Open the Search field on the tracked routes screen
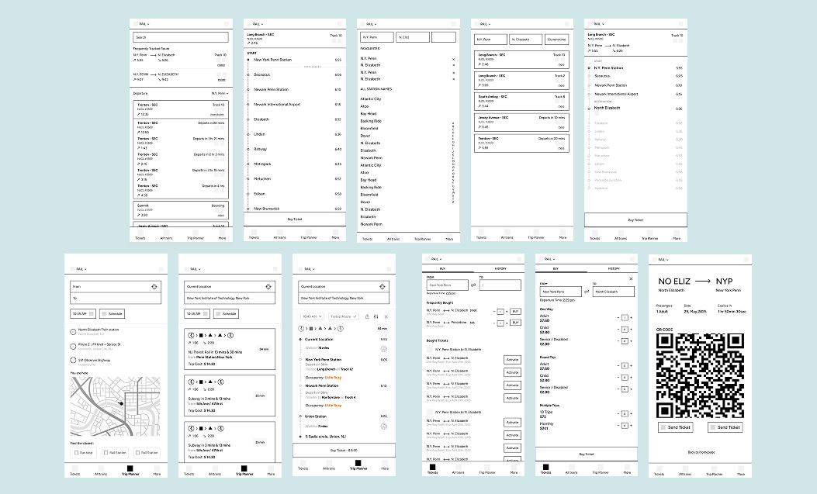Viewport: 817px width, 494px height. (x=179, y=37)
